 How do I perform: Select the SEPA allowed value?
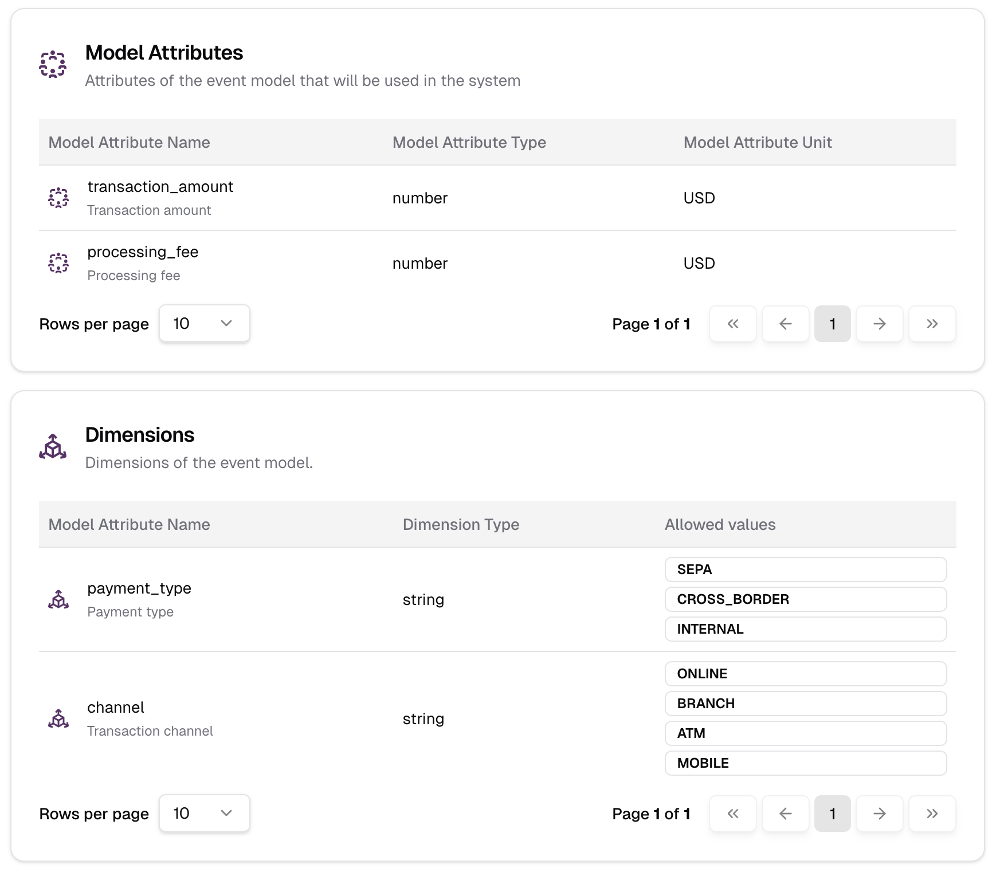coord(805,569)
